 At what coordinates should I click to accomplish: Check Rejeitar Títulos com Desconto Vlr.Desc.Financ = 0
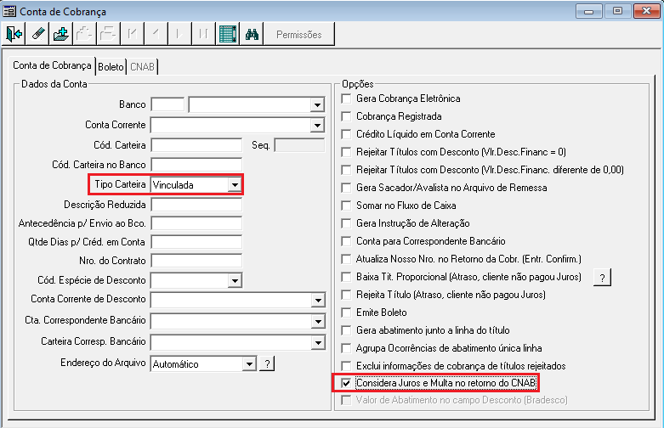[346, 152]
